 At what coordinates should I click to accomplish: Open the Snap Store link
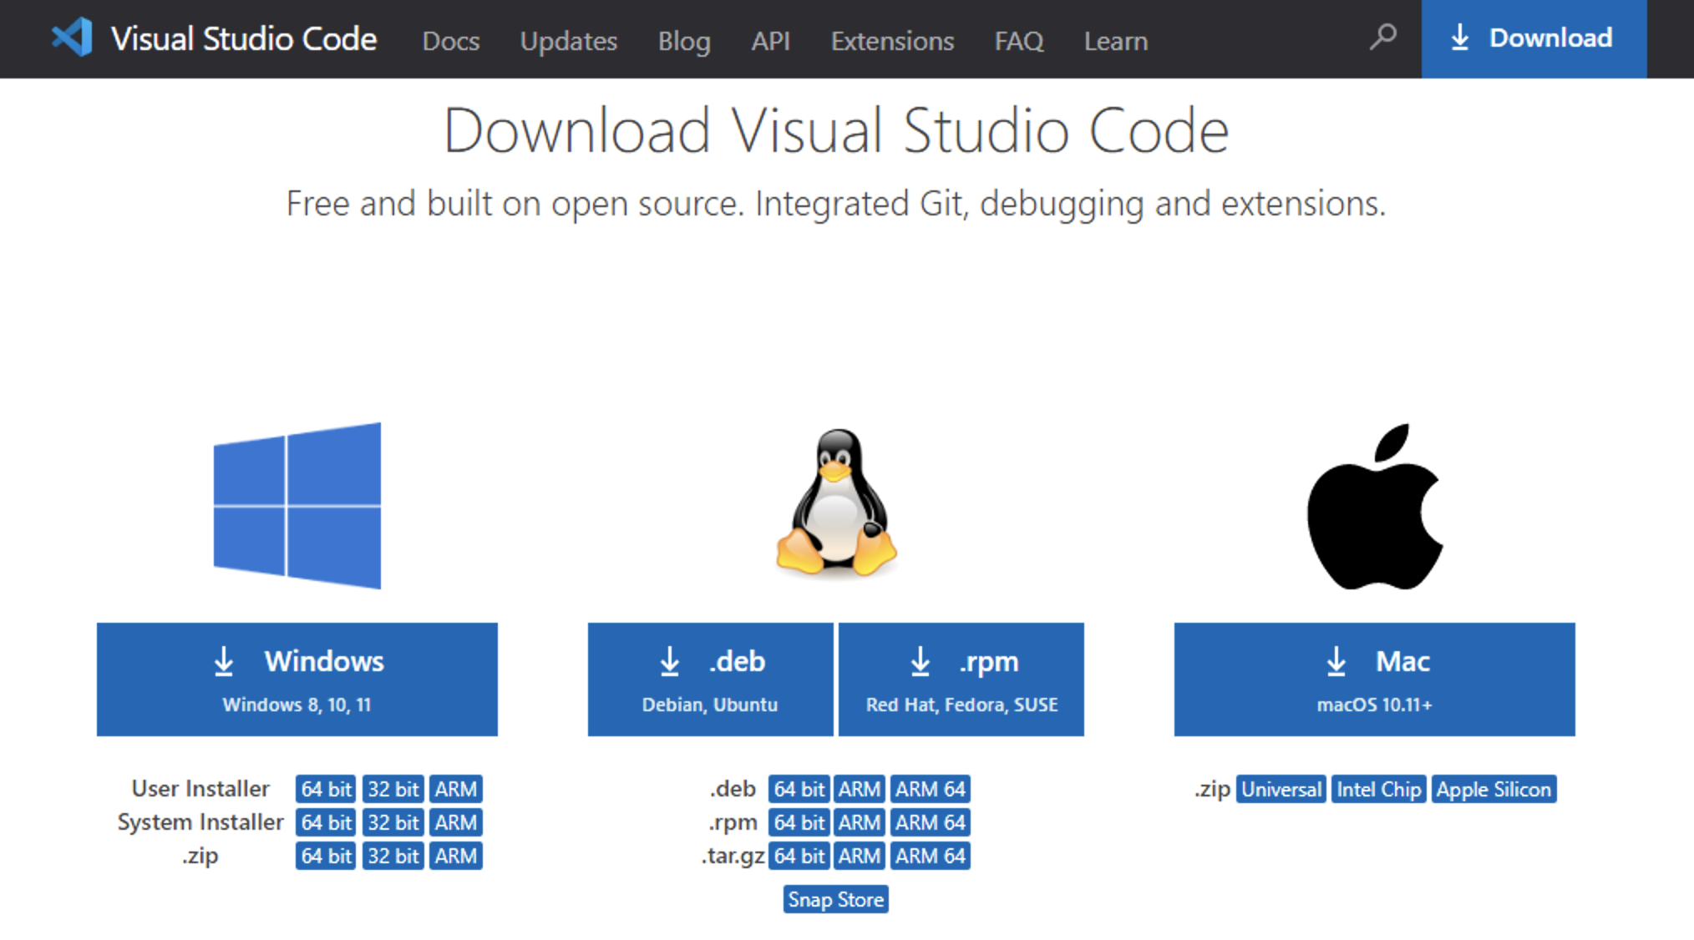pos(836,899)
